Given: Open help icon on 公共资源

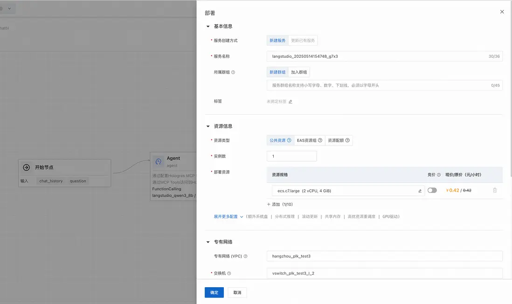Looking at the screenshot, I should (x=289, y=140).
